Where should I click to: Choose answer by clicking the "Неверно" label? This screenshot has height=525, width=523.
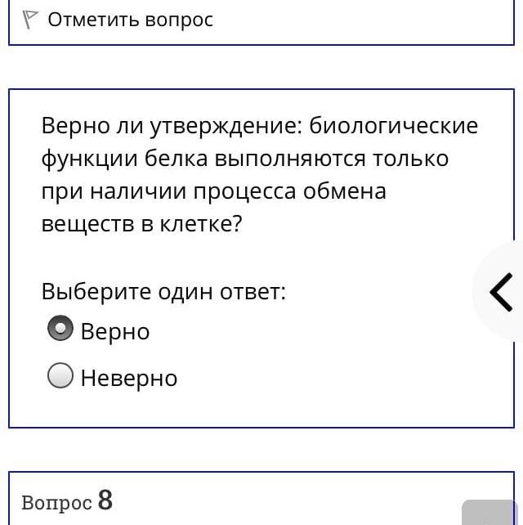(x=129, y=379)
